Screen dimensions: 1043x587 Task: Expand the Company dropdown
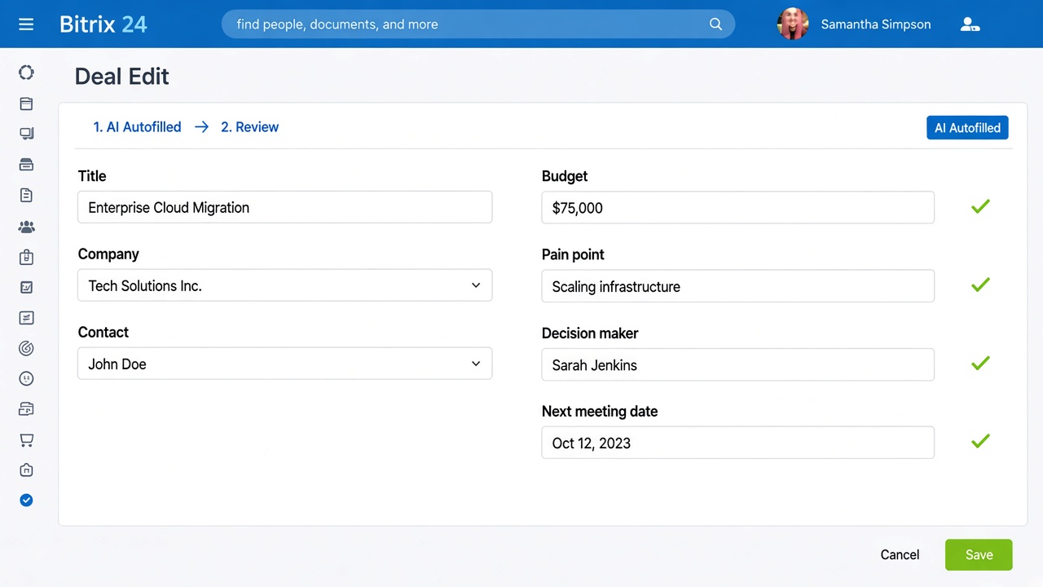285,285
